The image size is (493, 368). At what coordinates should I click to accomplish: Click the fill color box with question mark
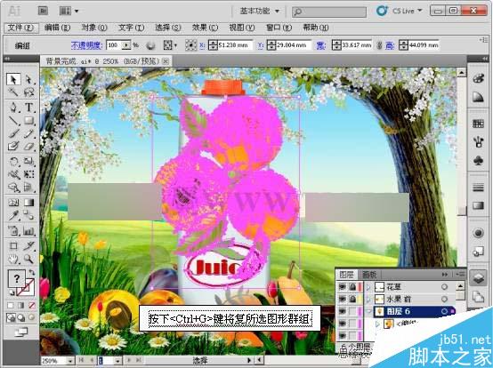tap(16, 278)
